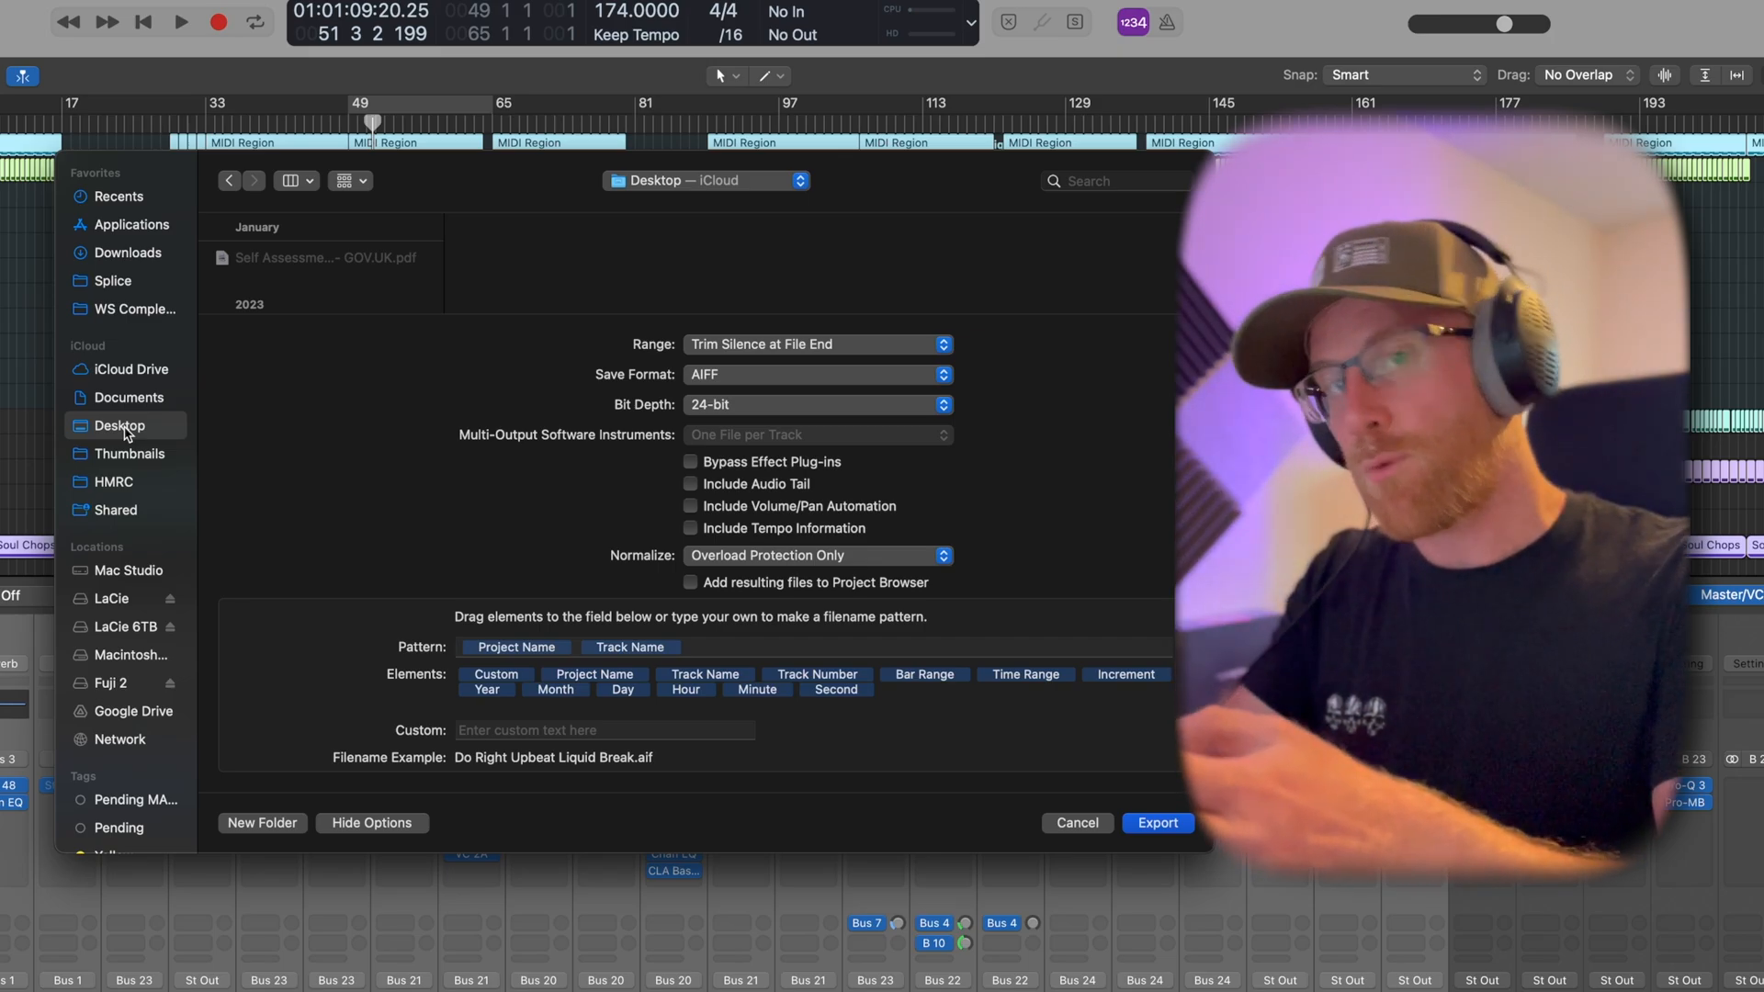The image size is (1764, 992).
Task: Click the rewind transport button
Action: (68, 22)
